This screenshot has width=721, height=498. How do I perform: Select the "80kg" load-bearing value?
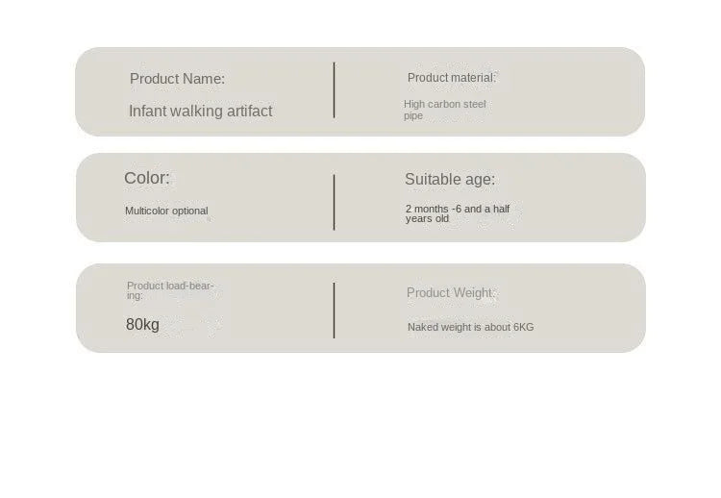click(142, 325)
